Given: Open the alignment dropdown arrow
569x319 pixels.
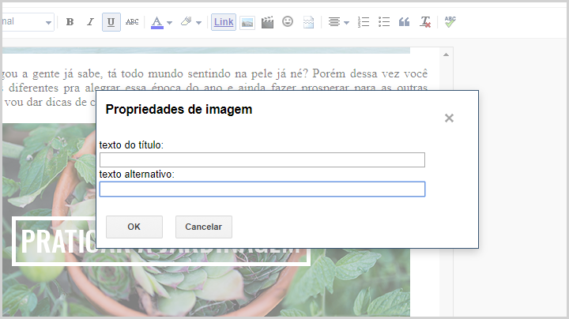Looking at the screenshot, I should [x=347, y=23].
